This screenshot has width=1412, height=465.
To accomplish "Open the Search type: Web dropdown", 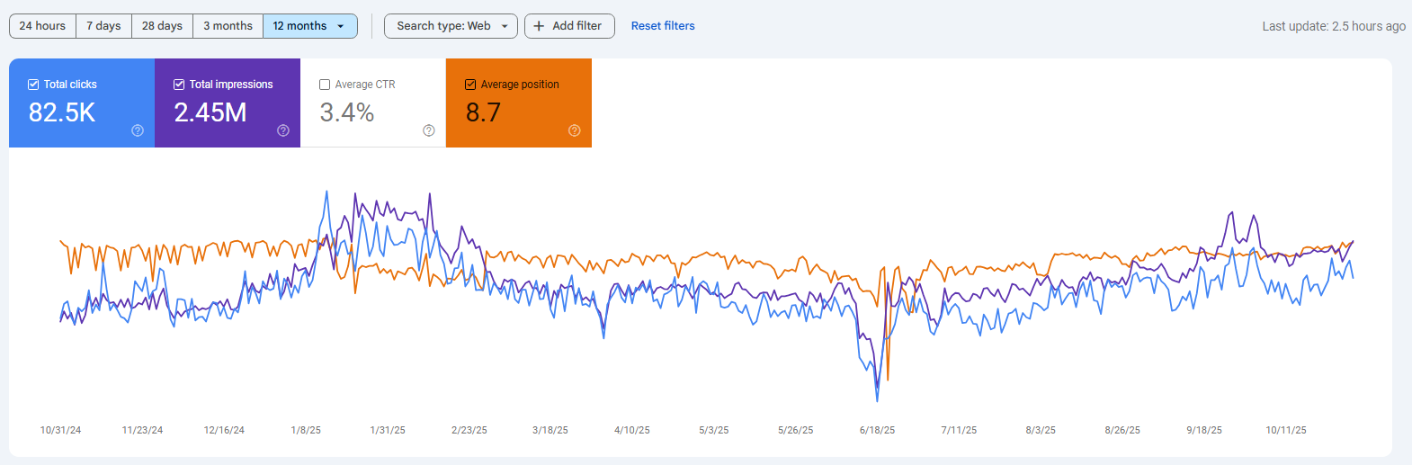I will click(451, 26).
